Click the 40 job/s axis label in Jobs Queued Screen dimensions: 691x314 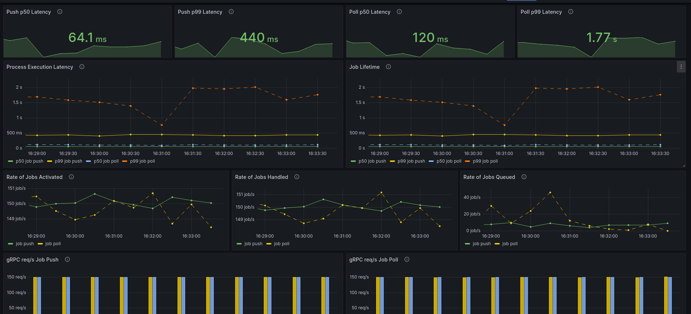tap(472, 197)
